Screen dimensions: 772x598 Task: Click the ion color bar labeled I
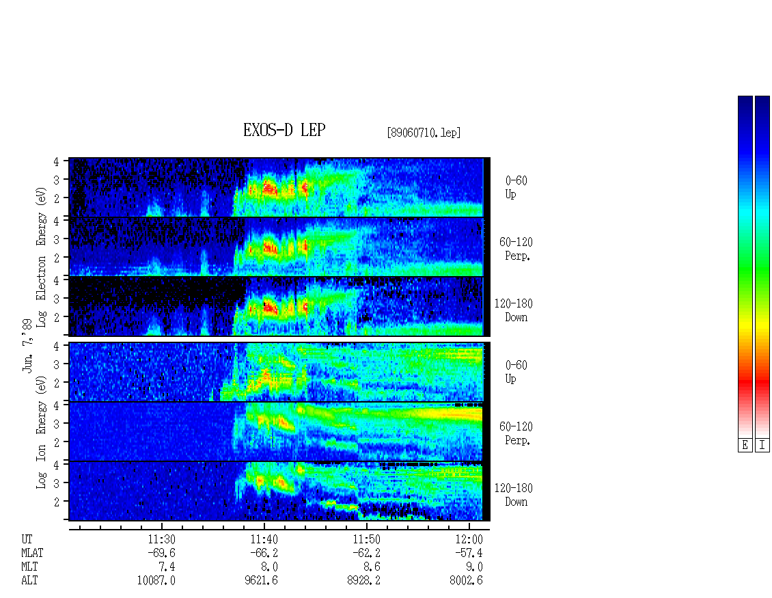click(x=762, y=267)
